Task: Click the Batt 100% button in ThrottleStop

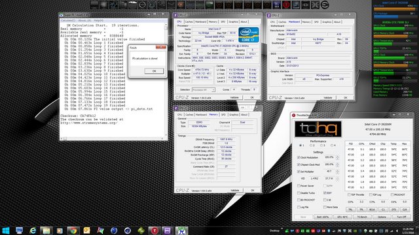Action: pos(323,217)
